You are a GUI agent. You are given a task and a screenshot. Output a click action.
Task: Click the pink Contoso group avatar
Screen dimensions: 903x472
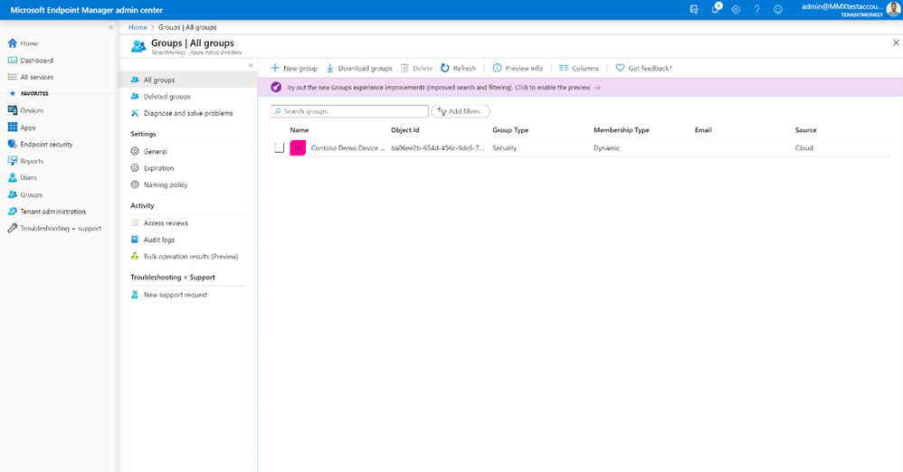(x=298, y=148)
